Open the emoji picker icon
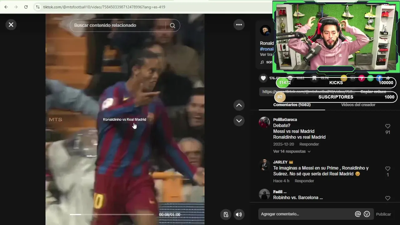This screenshot has height=225, width=400. tap(367, 214)
